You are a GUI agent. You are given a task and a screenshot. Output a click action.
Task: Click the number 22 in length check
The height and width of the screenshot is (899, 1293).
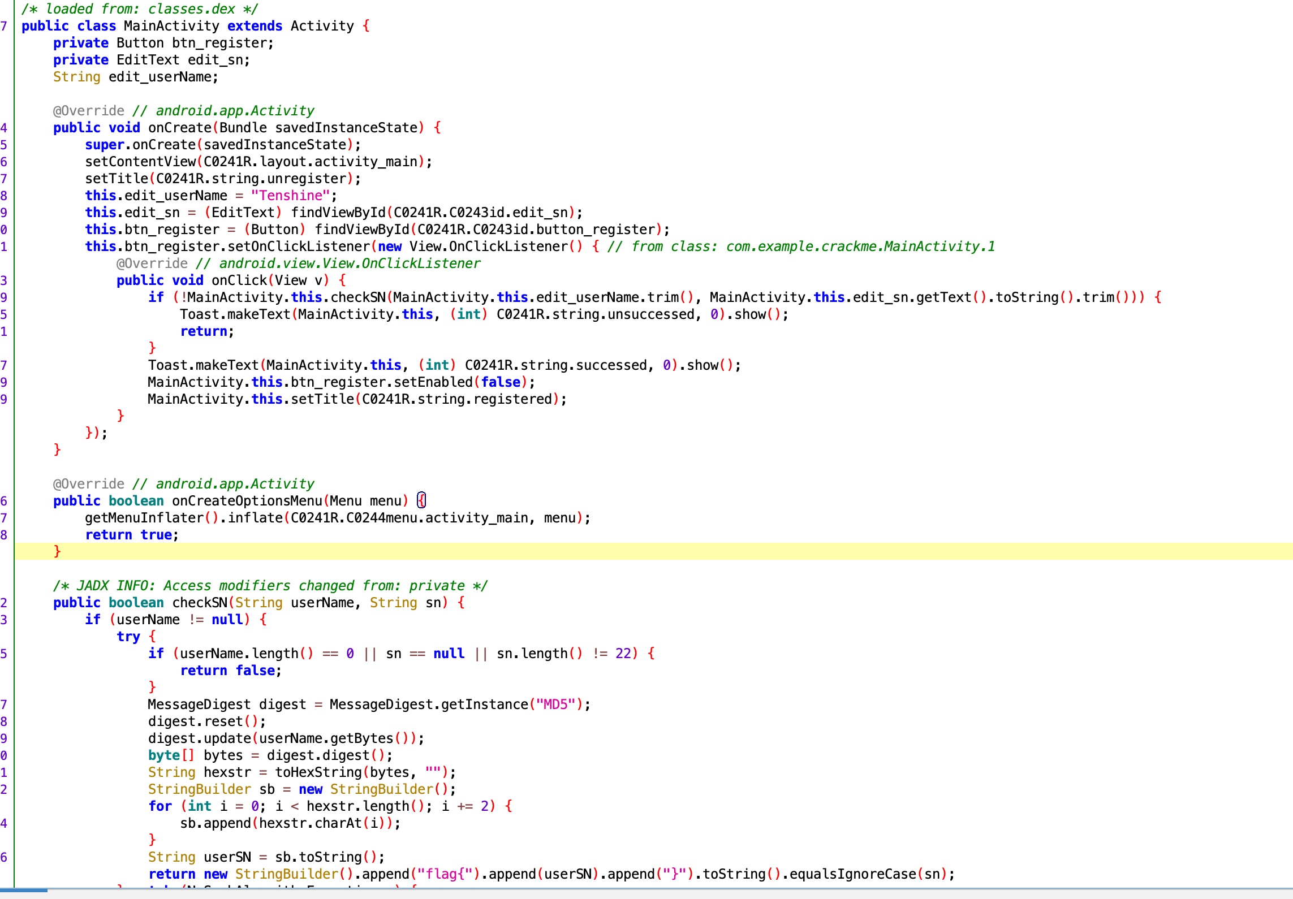pyautogui.click(x=623, y=654)
